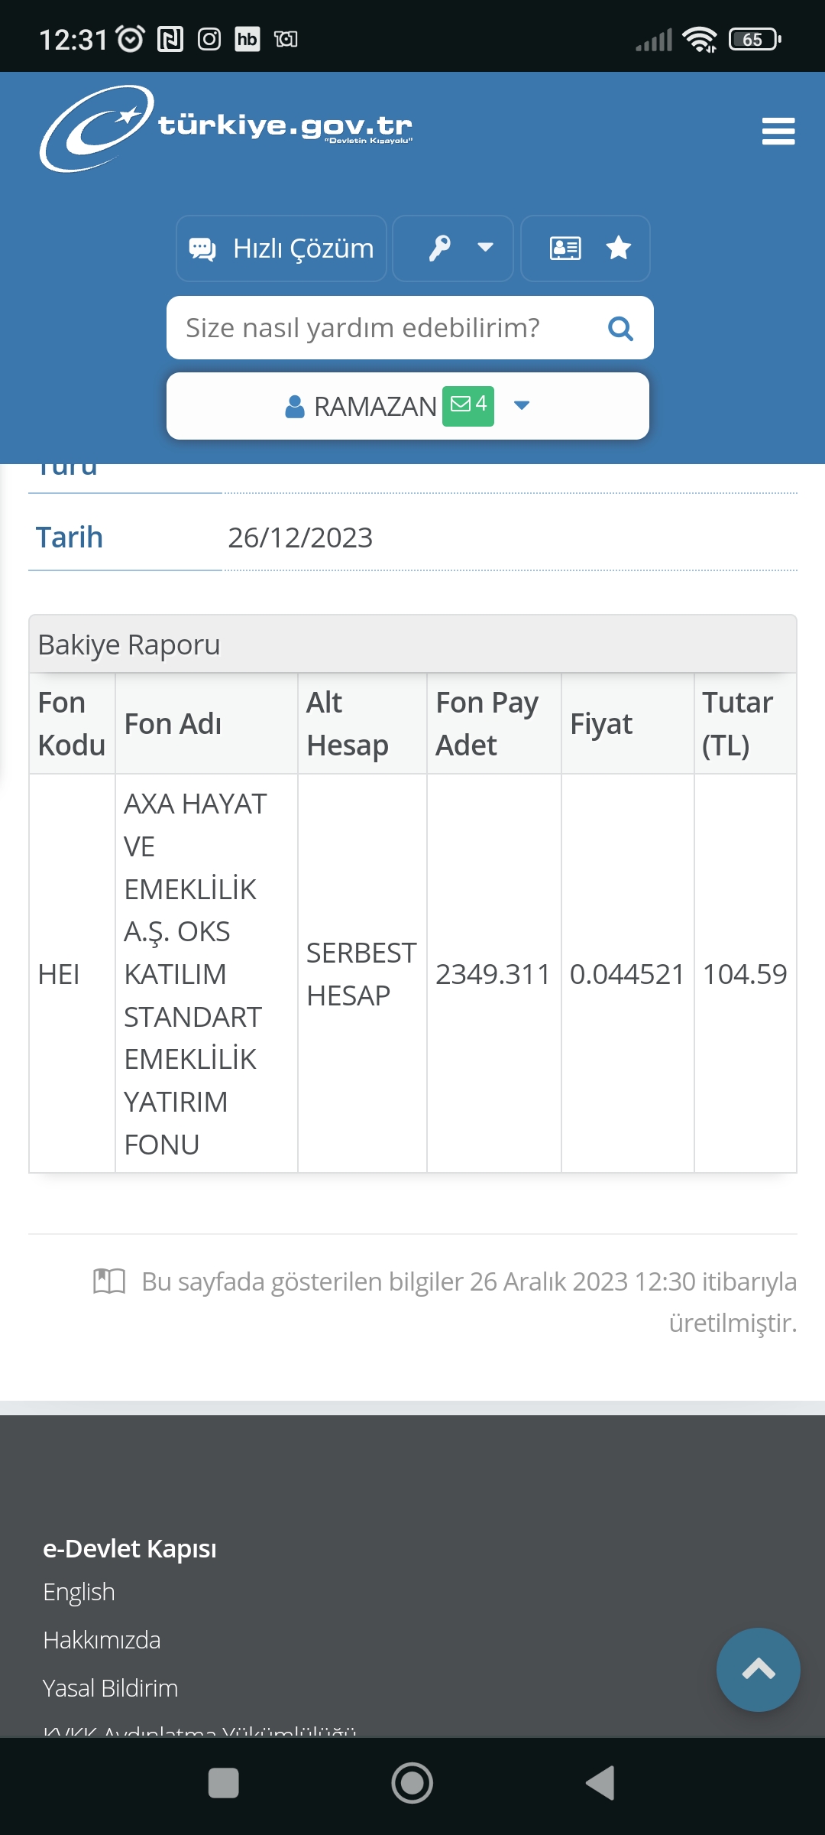The height and width of the screenshot is (1835, 825).
Task: Focus the 'Size nasıl yardım edebilirim?' search field
Action: [x=409, y=328]
